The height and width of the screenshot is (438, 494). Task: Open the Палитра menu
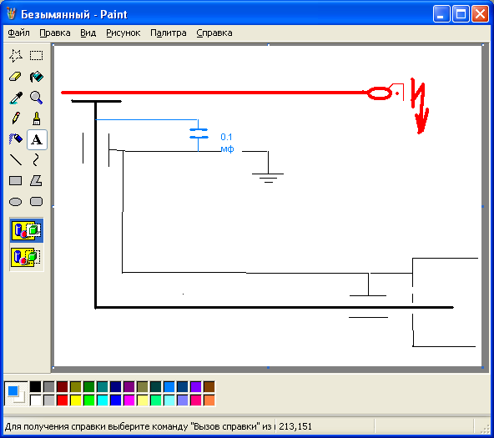click(x=169, y=33)
